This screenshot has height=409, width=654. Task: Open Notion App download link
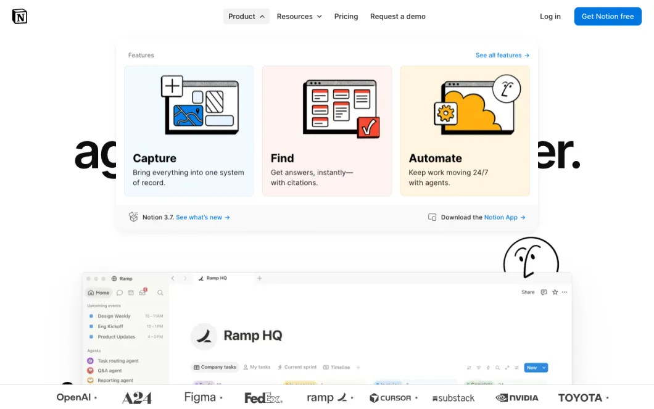(x=505, y=217)
